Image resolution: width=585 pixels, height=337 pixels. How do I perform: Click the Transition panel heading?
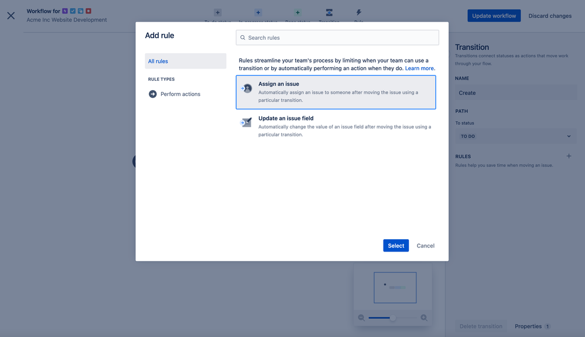(x=472, y=47)
